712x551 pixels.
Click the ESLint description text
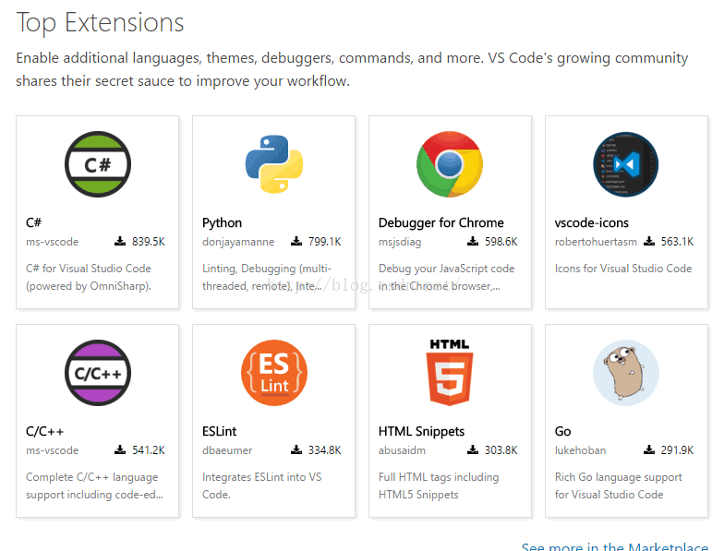pyautogui.click(x=261, y=485)
